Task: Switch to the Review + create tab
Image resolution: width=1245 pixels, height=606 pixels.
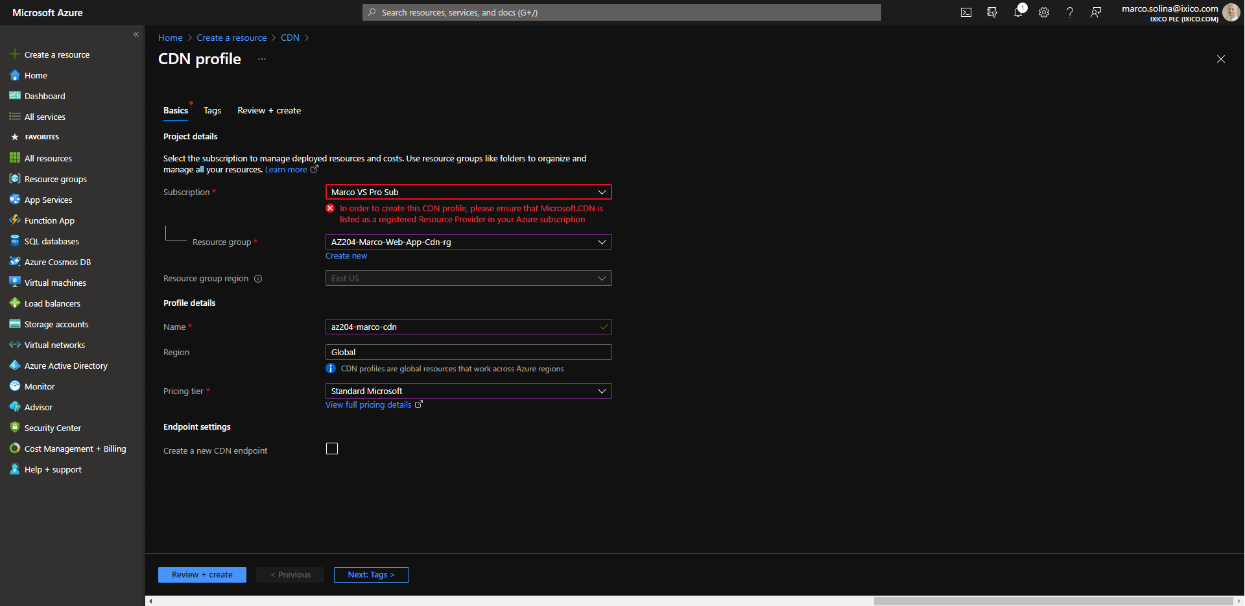Action: pos(269,111)
